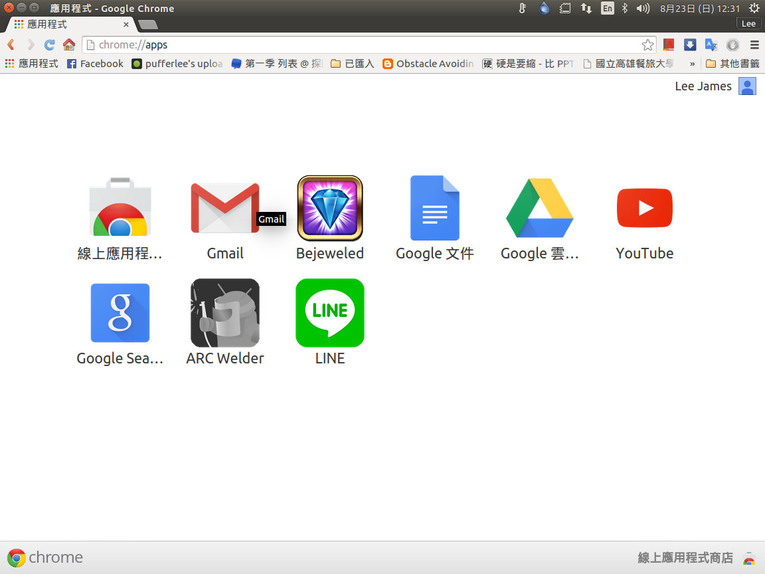
Task: Launch the LINE app icon
Action: (330, 313)
